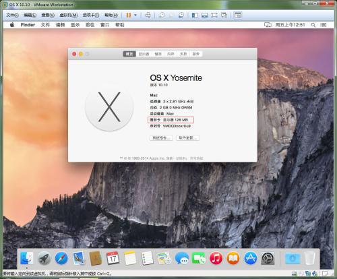This screenshot has height=279, width=337.
Task: Click the 软件更新 button
Action: [187, 137]
